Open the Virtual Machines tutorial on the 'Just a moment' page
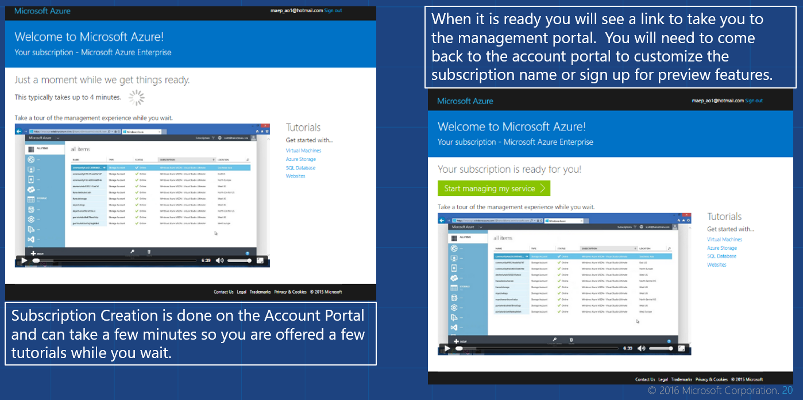Screen dimensions: 803x400 click(303, 151)
